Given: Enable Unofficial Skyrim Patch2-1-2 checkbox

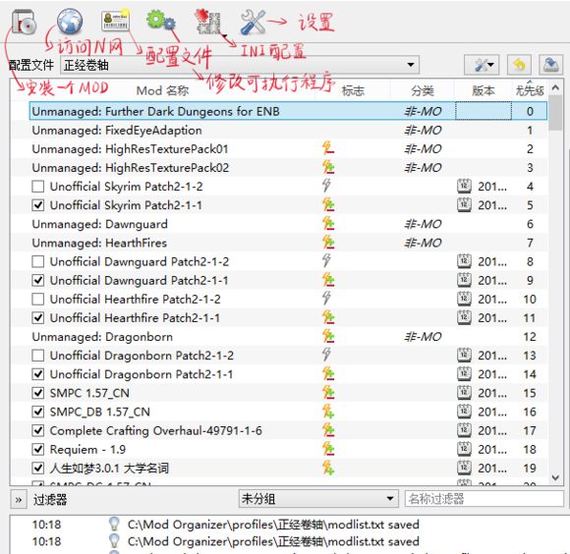Looking at the screenshot, I should pos(37,187).
